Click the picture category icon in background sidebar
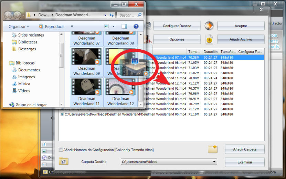The height and width of the screenshot is (179, 286). pos(44,151)
